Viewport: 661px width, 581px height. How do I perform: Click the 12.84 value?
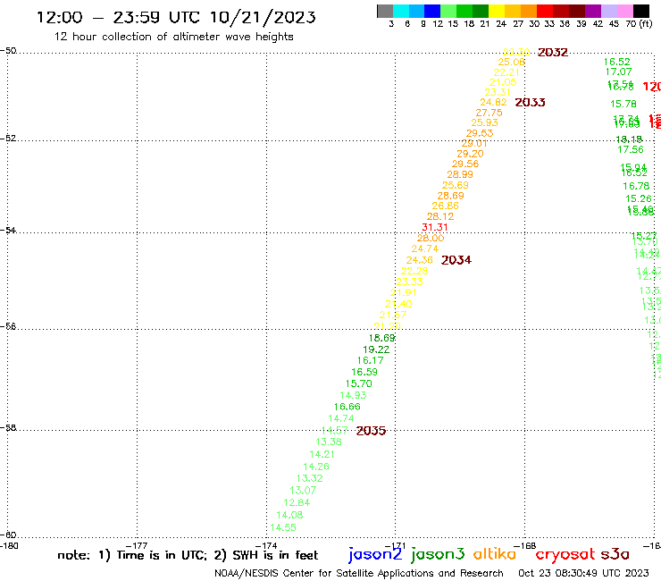tap(297, 503)
